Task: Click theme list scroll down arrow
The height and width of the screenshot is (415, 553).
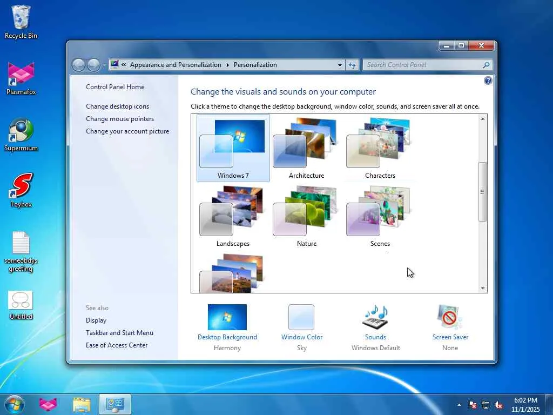Action: (x=483, y=289)
